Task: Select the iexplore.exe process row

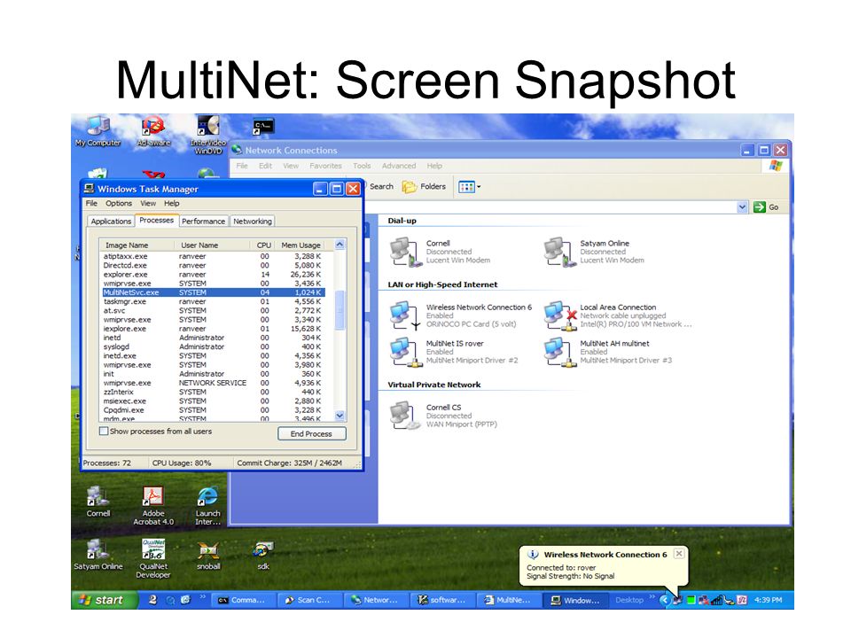Action: [x=214, y=329]
